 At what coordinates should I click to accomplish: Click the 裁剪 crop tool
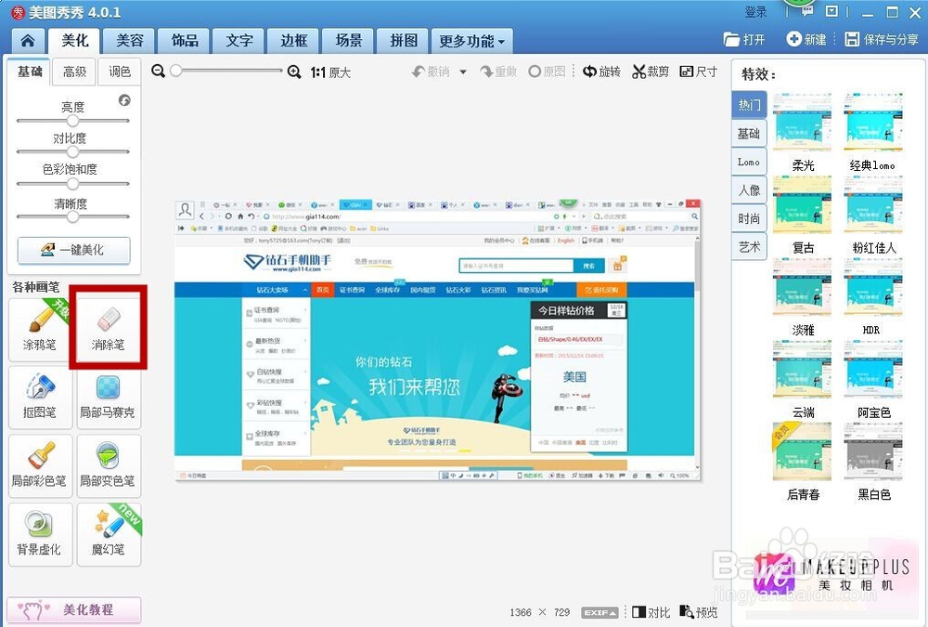651,72
